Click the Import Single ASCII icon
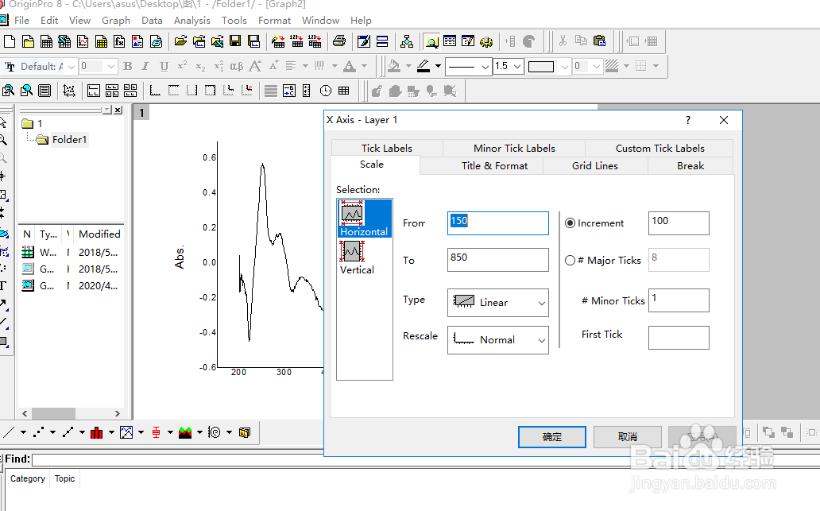 tap(296, 41)
